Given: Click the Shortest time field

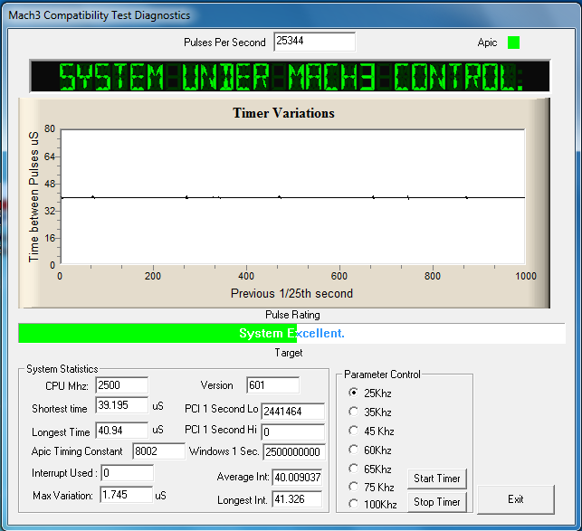Looking at the screenshot, I should (122, 405).
